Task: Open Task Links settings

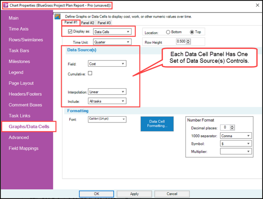Action: [20, 116]
